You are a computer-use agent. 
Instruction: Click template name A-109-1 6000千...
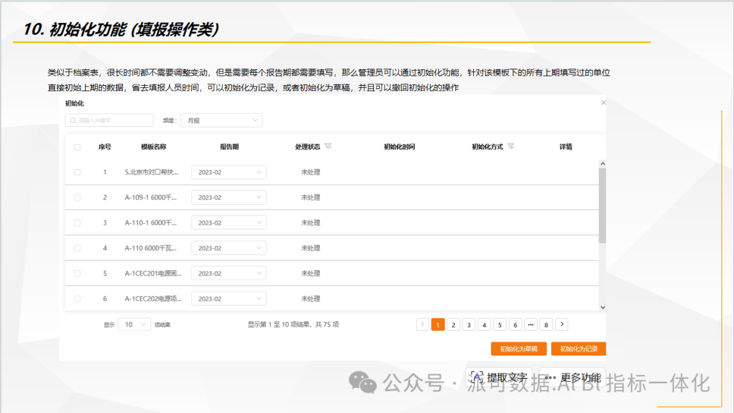pyautogui.click(x=151, y=197)
